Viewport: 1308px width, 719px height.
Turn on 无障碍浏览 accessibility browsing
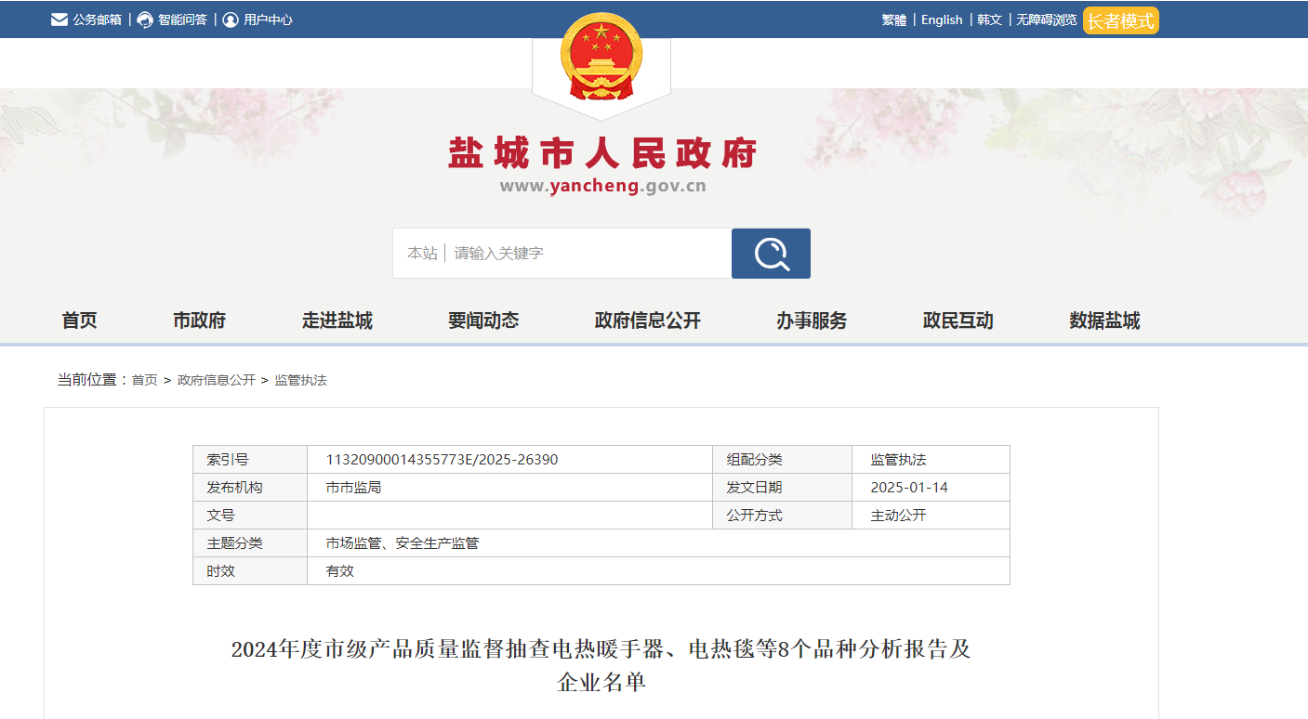(x=1046, y=20)
